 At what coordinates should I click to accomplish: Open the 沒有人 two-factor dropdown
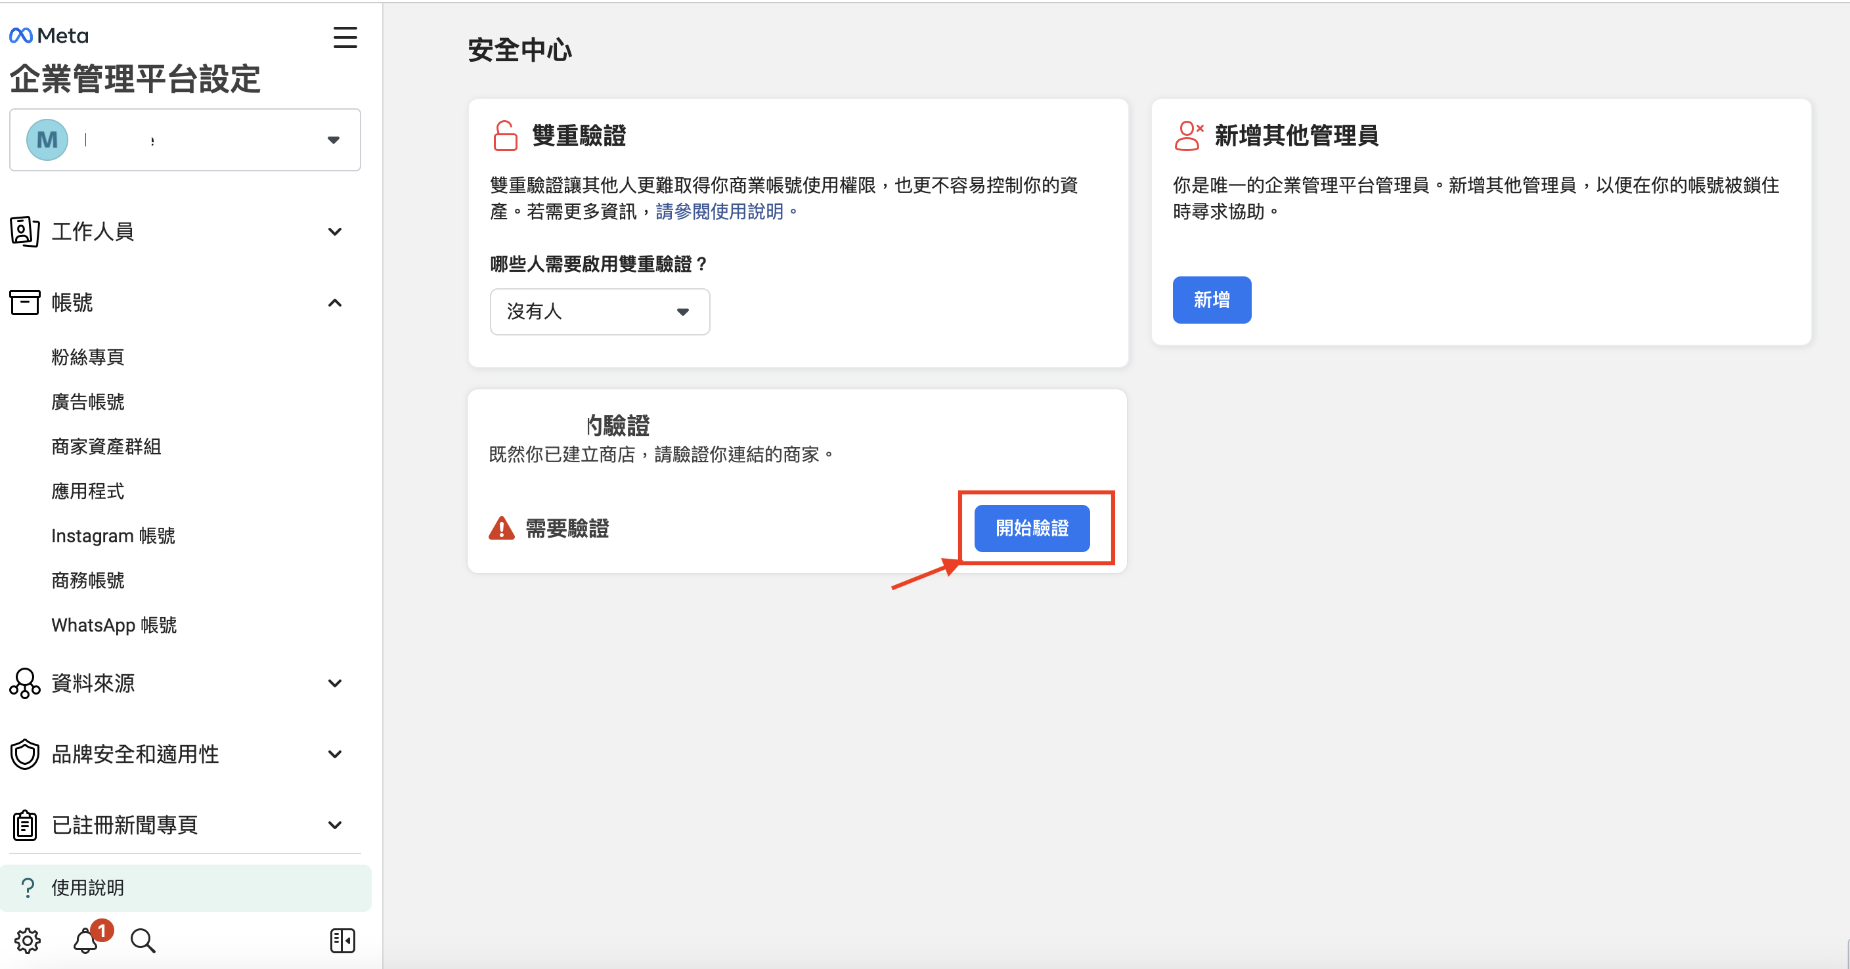click(599, 312)
